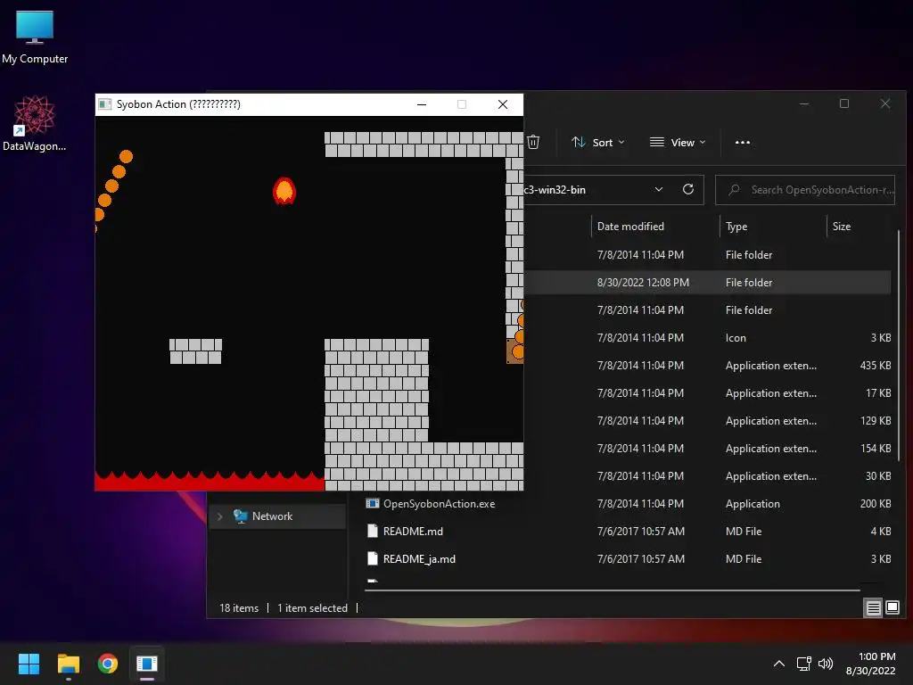913x685 pixels.
Task: Click the Syobon Action taskbar icon
Action: 147,664
